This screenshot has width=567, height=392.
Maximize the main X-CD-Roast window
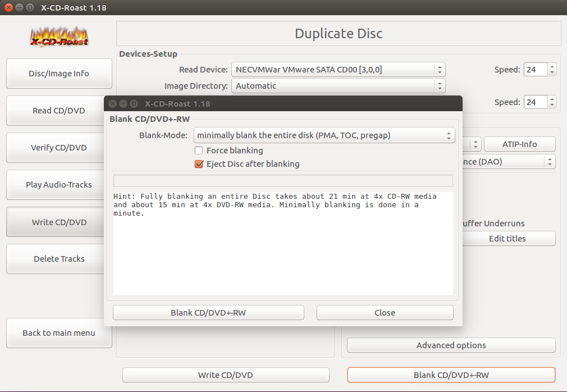tap(30, 7)
